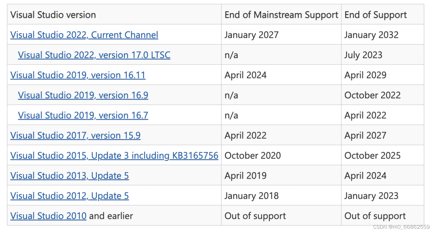
Task: Follow the Visual Studio 2013, Update 5 link
Action: [x=70, y=175]
